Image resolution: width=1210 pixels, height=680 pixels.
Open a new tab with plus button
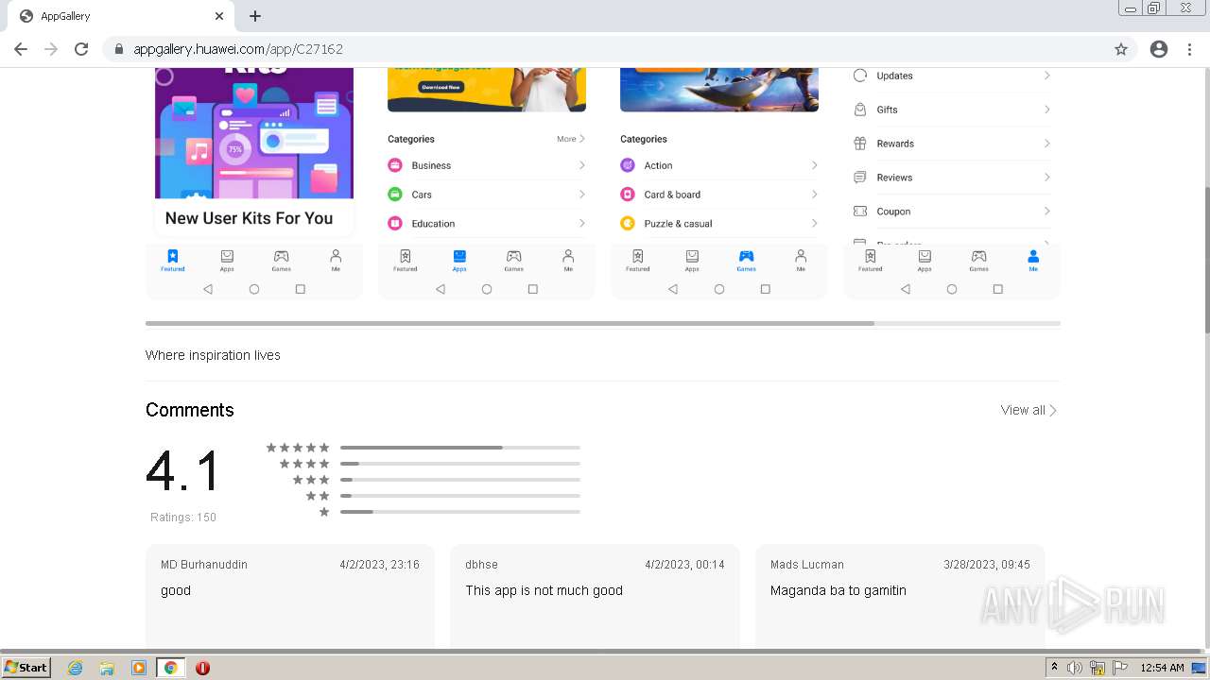(x=255, y=16)
